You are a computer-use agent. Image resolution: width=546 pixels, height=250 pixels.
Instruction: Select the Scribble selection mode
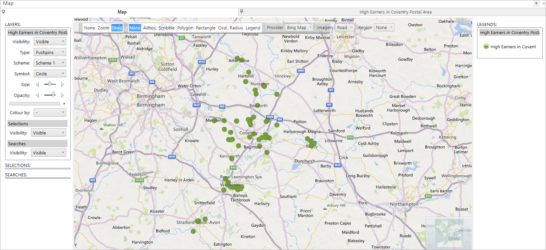[166, 28]
